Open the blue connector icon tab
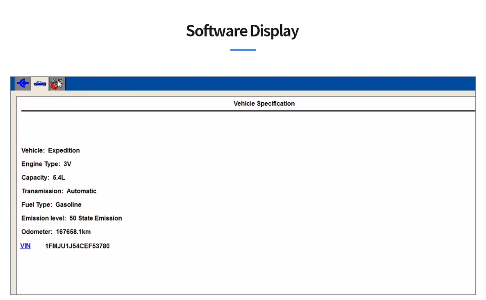The width and height of the screenshot is (486, 300). click(x=23, y=83)
